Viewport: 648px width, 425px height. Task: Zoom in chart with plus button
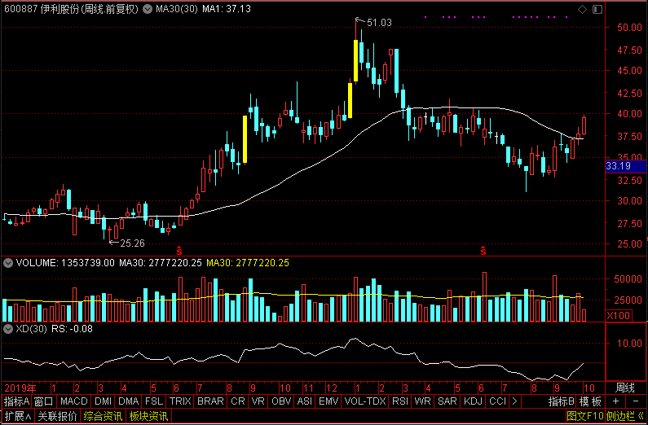(x=615, y=401)
